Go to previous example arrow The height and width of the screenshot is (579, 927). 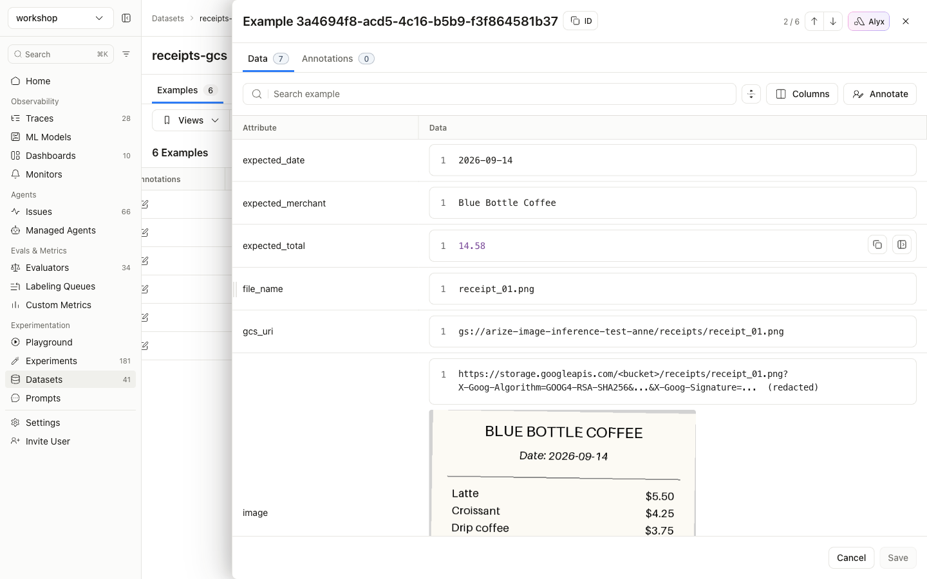[x=814, y=21]
